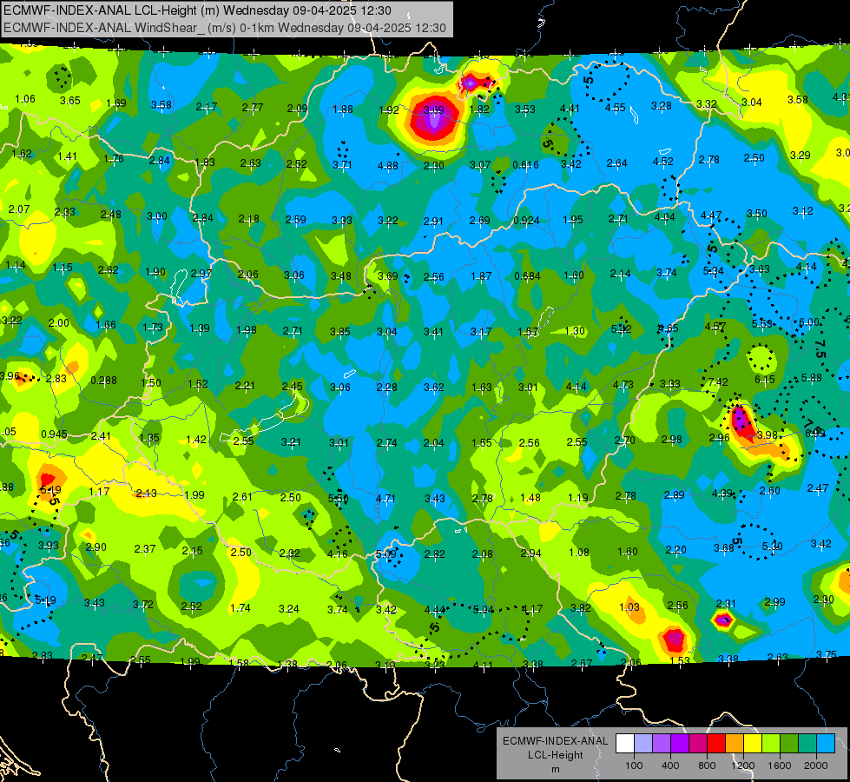Click the wind shear value 1.74

[241, 608]
